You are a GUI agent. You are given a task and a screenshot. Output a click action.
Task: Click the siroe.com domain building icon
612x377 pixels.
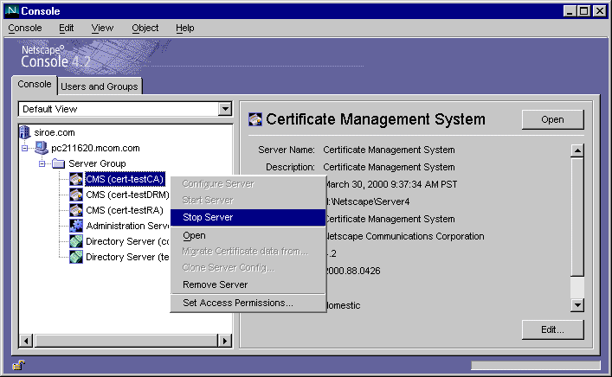(24, 132)
